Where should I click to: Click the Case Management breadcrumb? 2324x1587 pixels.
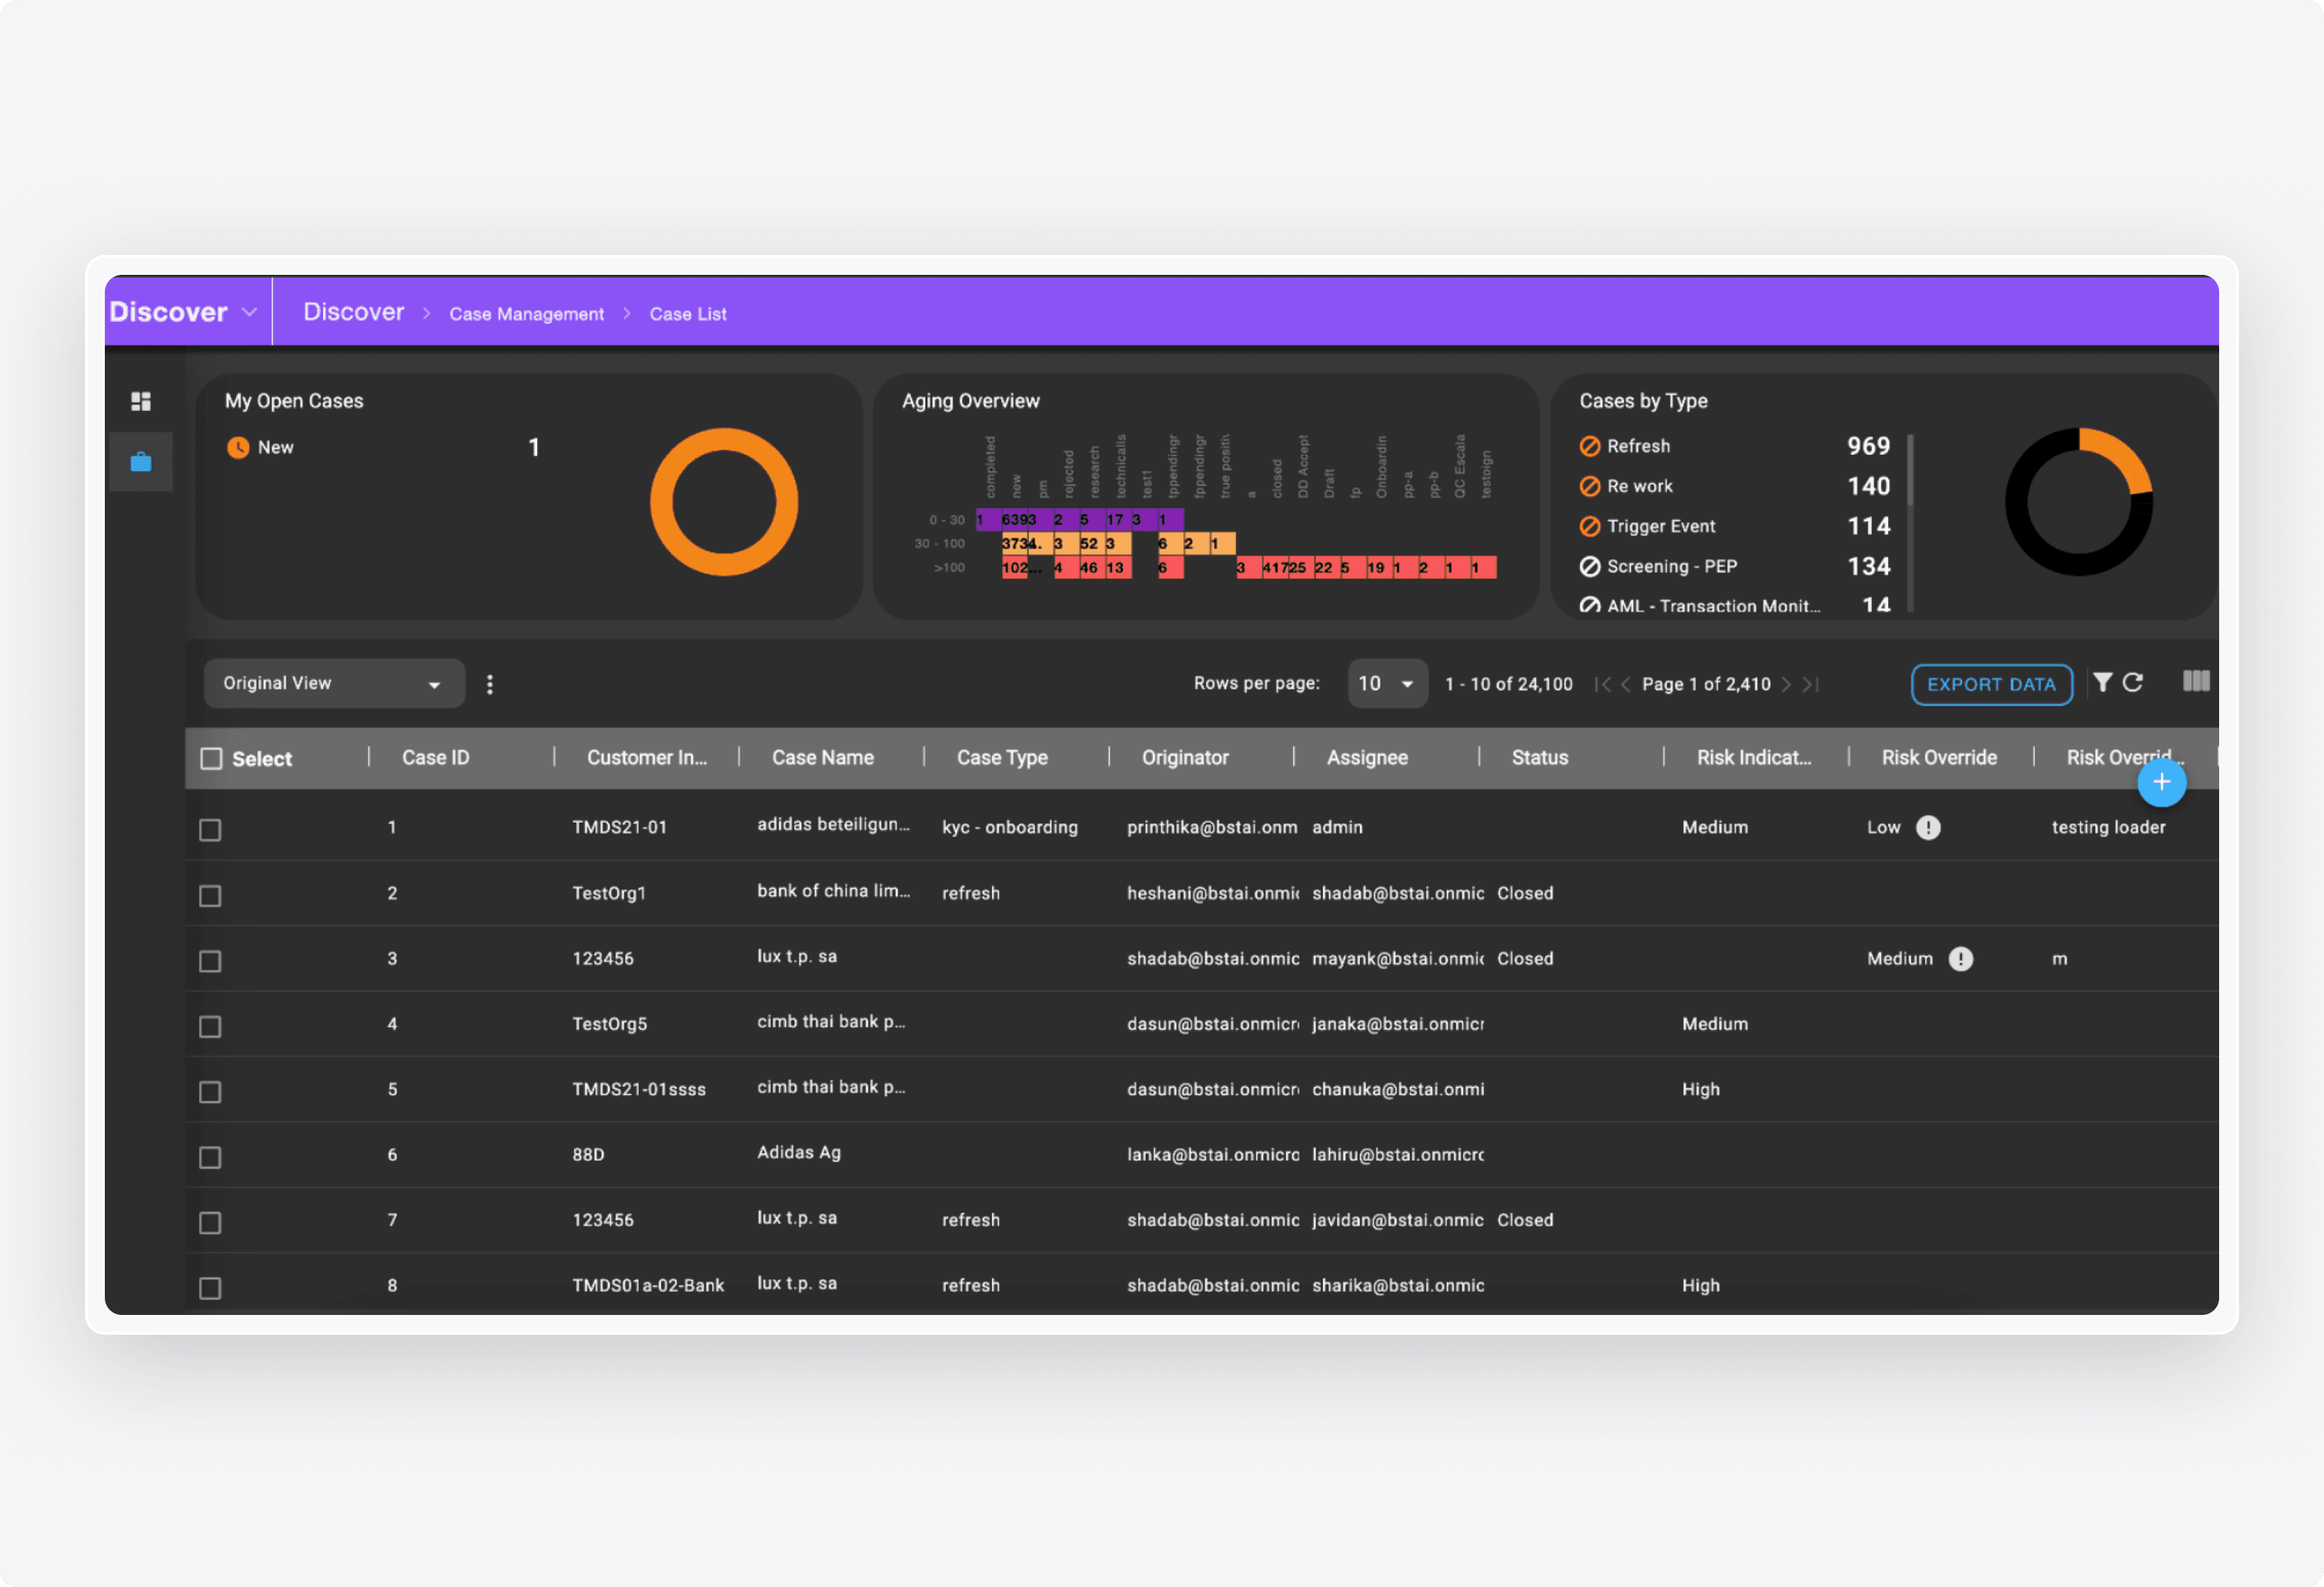tap(526, 314)
